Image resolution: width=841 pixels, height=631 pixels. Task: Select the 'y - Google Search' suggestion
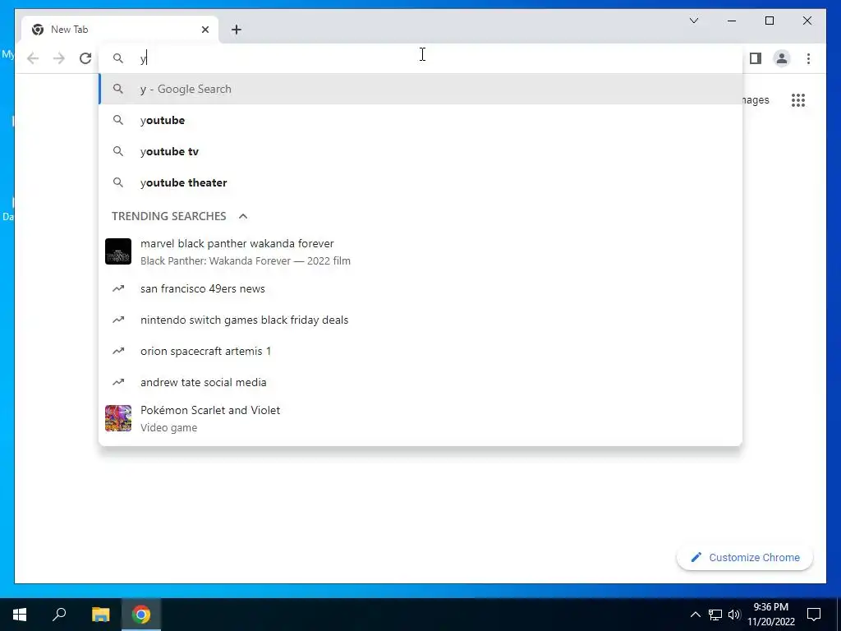420,89
